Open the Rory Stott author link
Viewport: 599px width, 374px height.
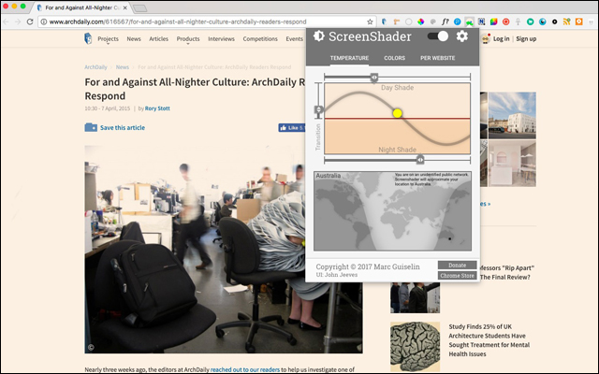(156, 108)
